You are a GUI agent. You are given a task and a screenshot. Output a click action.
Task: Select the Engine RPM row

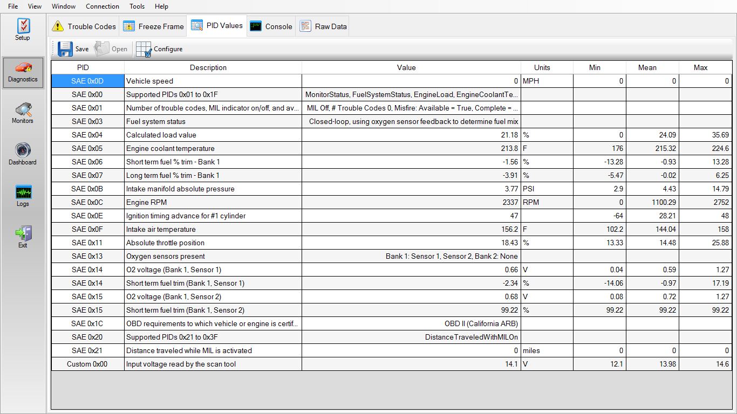(x=213, y=202)
